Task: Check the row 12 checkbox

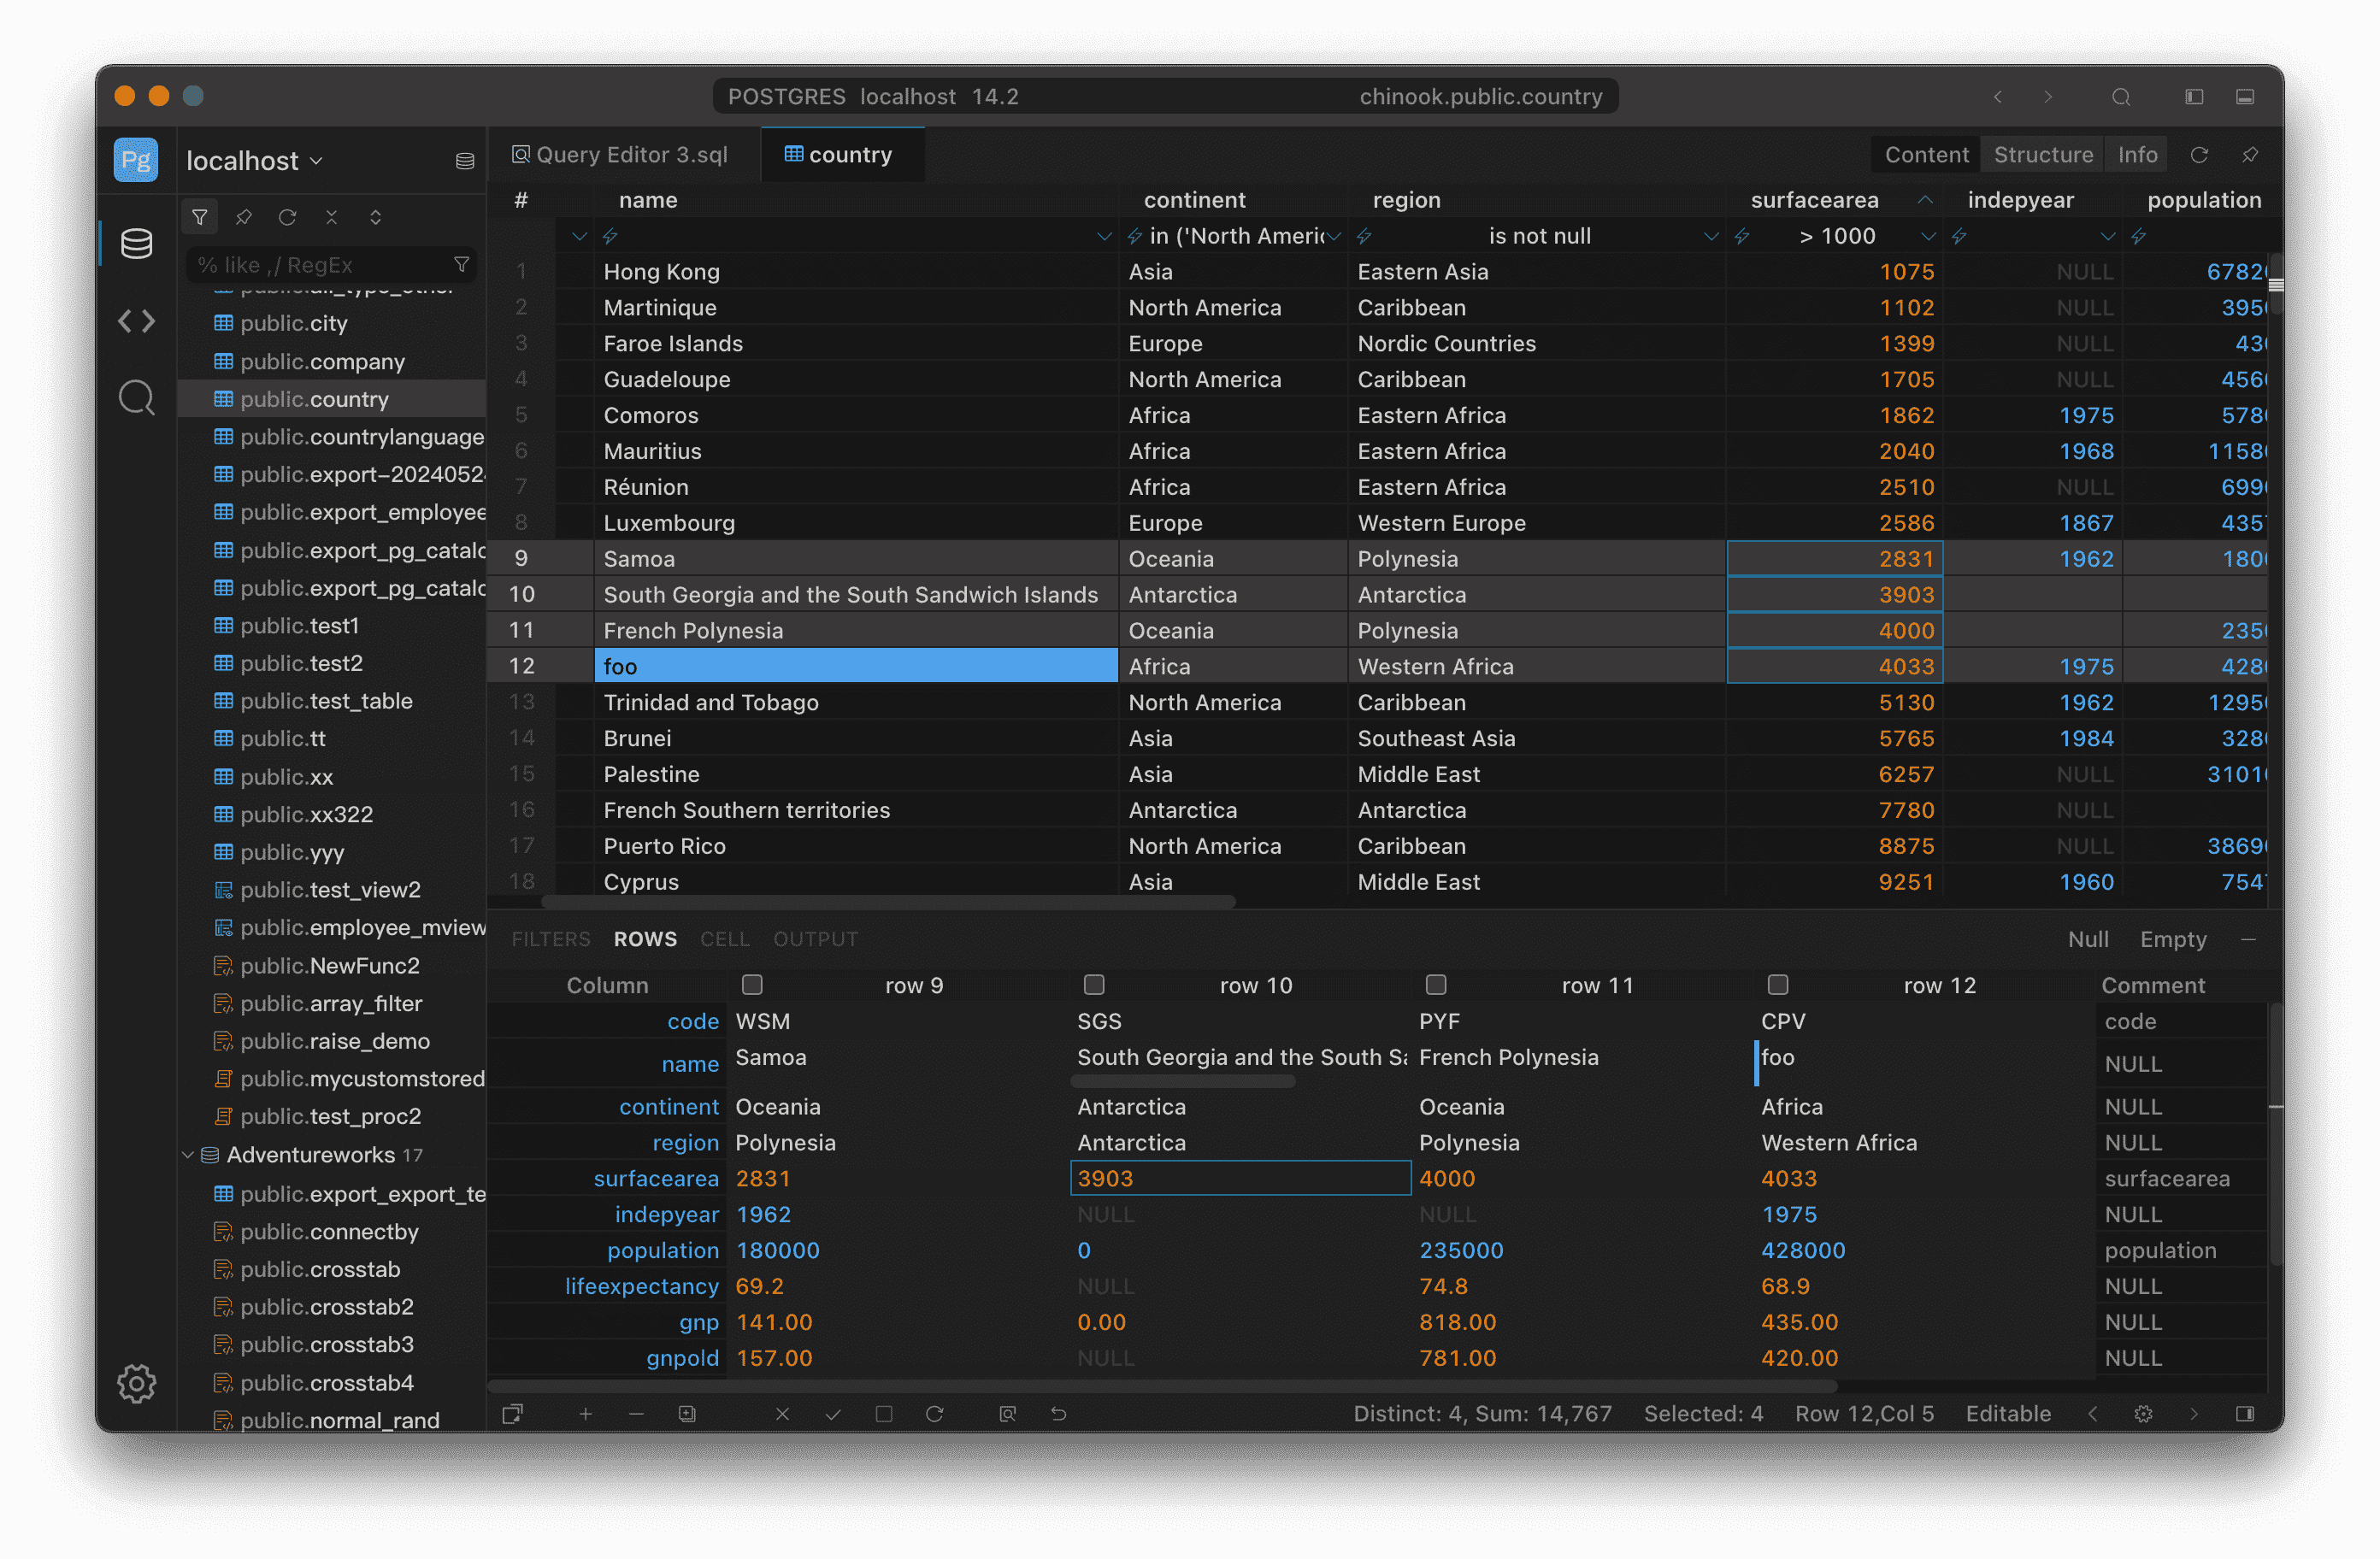Action: [x=1778, y=985]
